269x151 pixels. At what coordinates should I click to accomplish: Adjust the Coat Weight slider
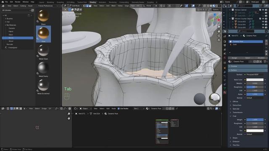tap(255, 120)
